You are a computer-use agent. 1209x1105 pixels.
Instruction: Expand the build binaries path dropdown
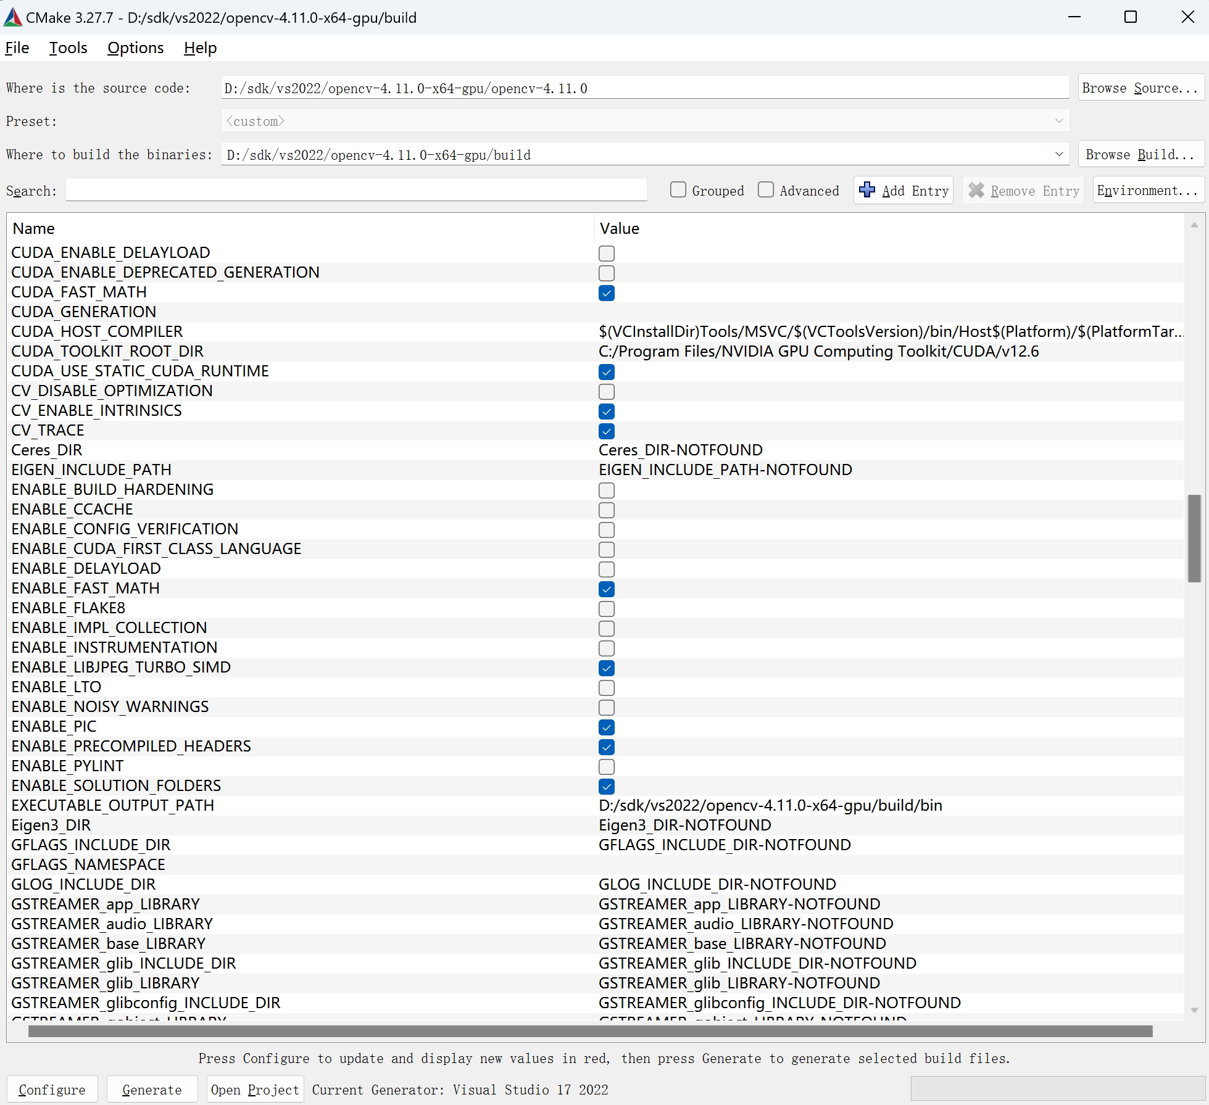pyautogui.click(x=1059, y=154)
